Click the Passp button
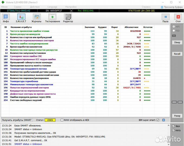The height and width of the screenshot is (146, 184). (x=177, y=116)
